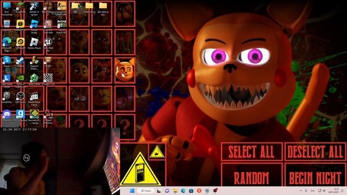Select the small yellow wet floor warning sign
Image resolution: width=347 pixels, height=195 pixels.
157,152
